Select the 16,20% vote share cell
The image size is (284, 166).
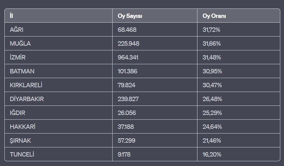(x=212, y=155)
